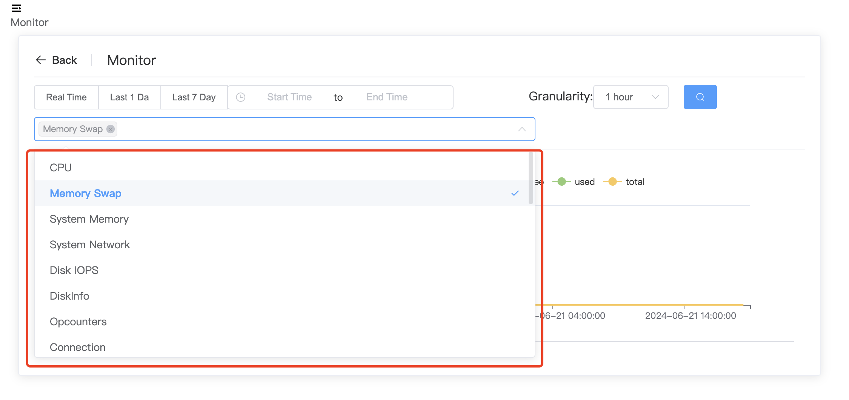
Task: Select CPU from the metrics list
Action: [x=61, y=168]
